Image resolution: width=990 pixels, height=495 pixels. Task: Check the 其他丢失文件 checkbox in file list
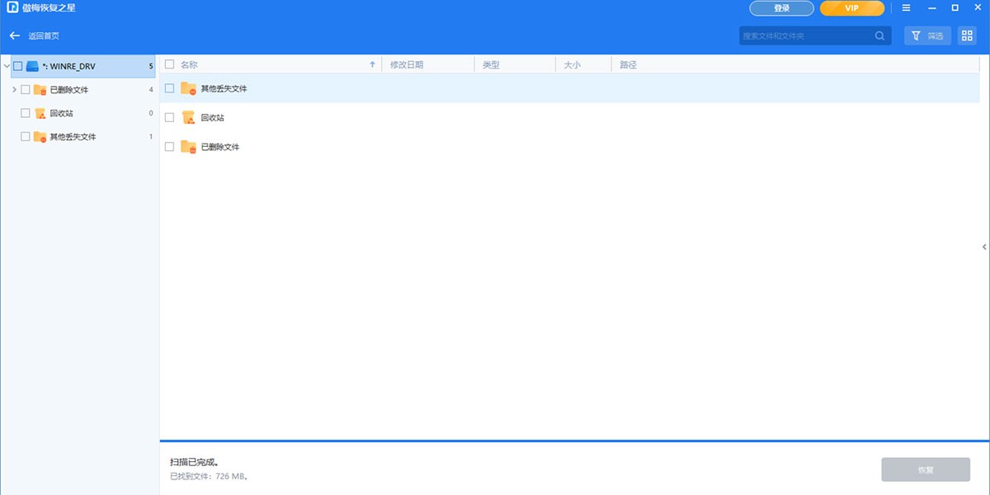[169, 88]
